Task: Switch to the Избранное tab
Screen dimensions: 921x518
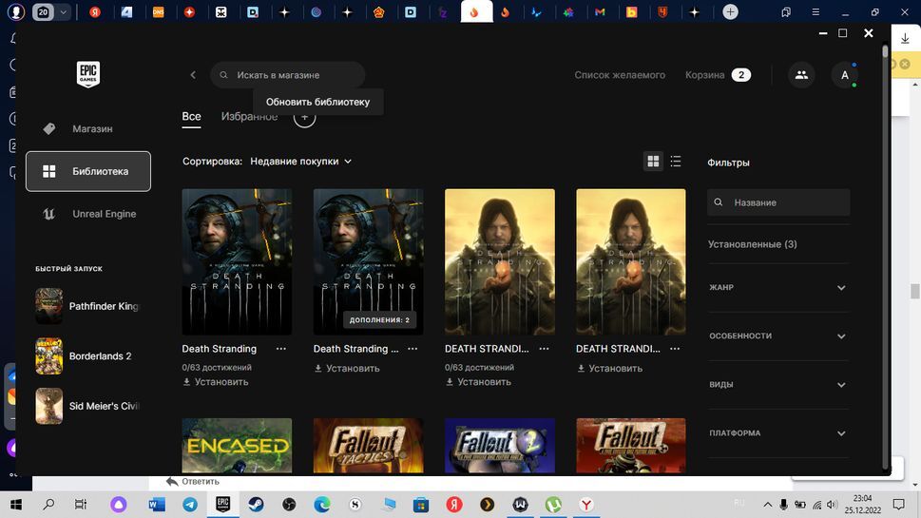Action: pos(249,117)
